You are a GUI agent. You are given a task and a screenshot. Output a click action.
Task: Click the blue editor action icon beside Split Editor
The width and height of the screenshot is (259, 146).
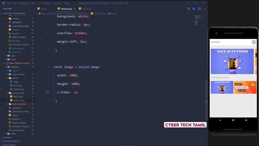(x=194, y=9)
